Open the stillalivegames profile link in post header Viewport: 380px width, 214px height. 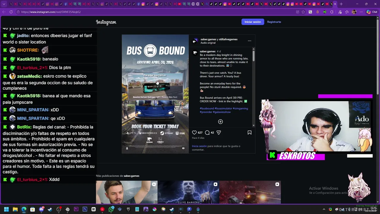point(228,39)
